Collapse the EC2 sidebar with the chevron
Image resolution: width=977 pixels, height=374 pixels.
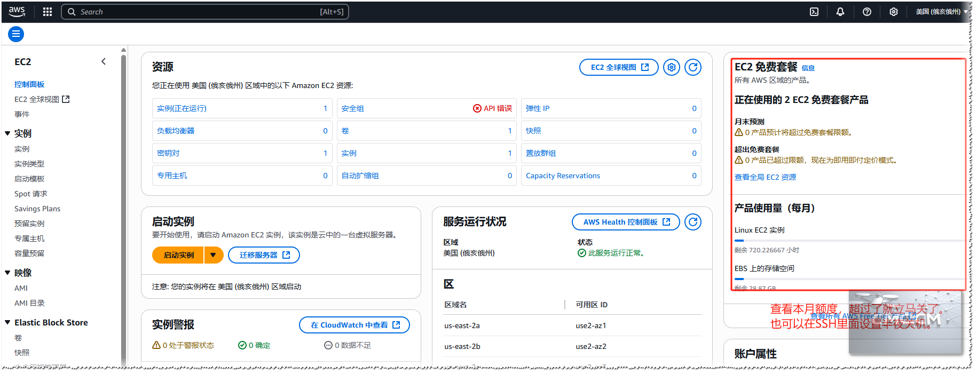(x=104, y=62)
